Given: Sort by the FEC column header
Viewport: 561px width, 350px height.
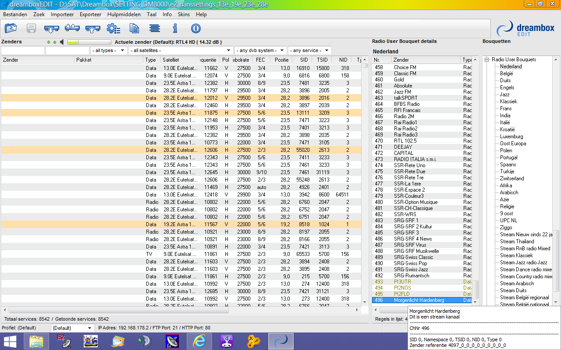Looking at the screenshot, I should coord(260,60).
